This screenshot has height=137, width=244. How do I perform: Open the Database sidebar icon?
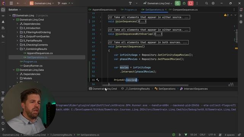[241, 22]
